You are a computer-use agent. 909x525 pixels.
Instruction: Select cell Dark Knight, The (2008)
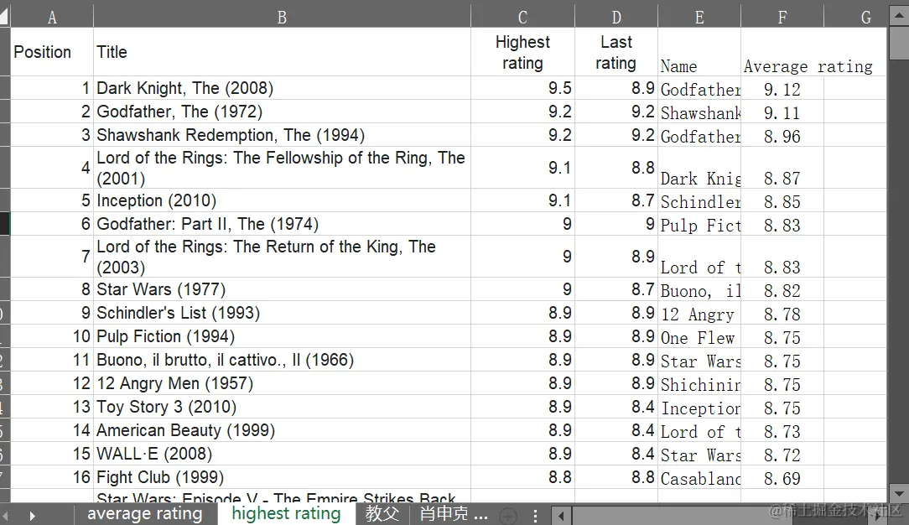[x=282, y=88]
